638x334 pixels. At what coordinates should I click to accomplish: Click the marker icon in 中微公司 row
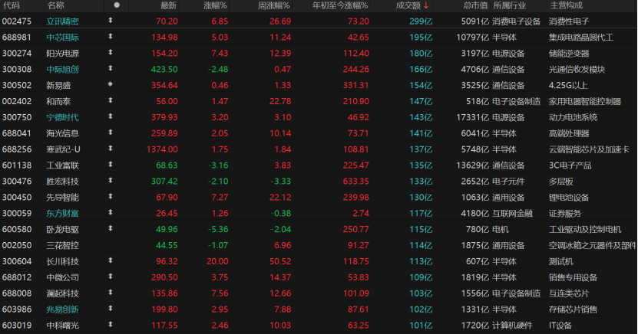(x=111, y=277)
